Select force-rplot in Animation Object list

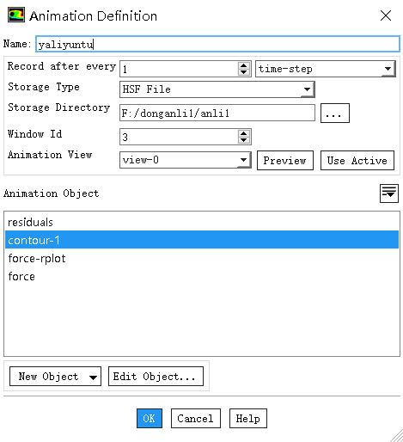coord(202,258)
